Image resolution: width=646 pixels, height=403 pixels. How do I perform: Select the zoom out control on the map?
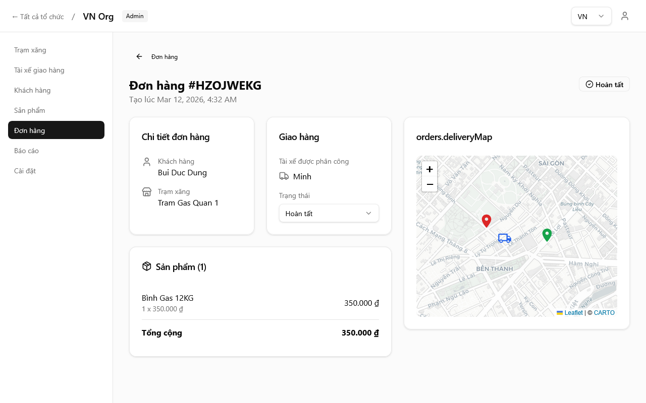[x=429, y=184]
